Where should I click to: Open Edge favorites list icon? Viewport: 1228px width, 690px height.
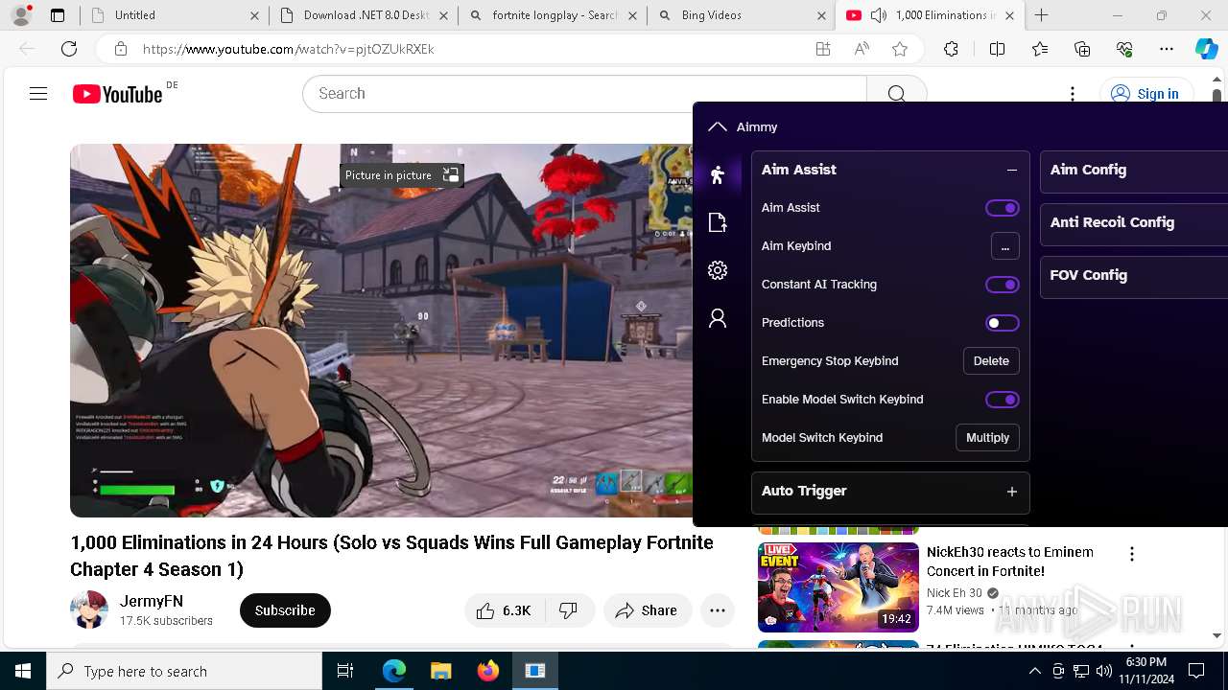click(x=1040, y=49)
